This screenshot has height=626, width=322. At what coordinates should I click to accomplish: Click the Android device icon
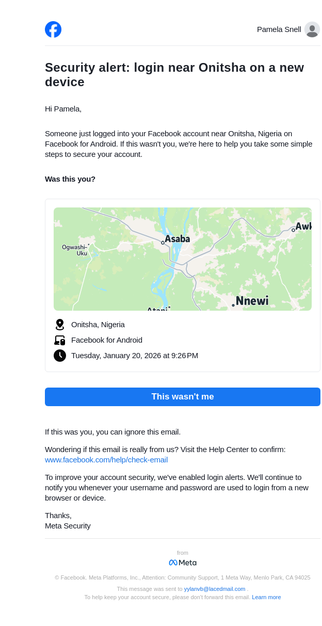[x=60, y=340]
